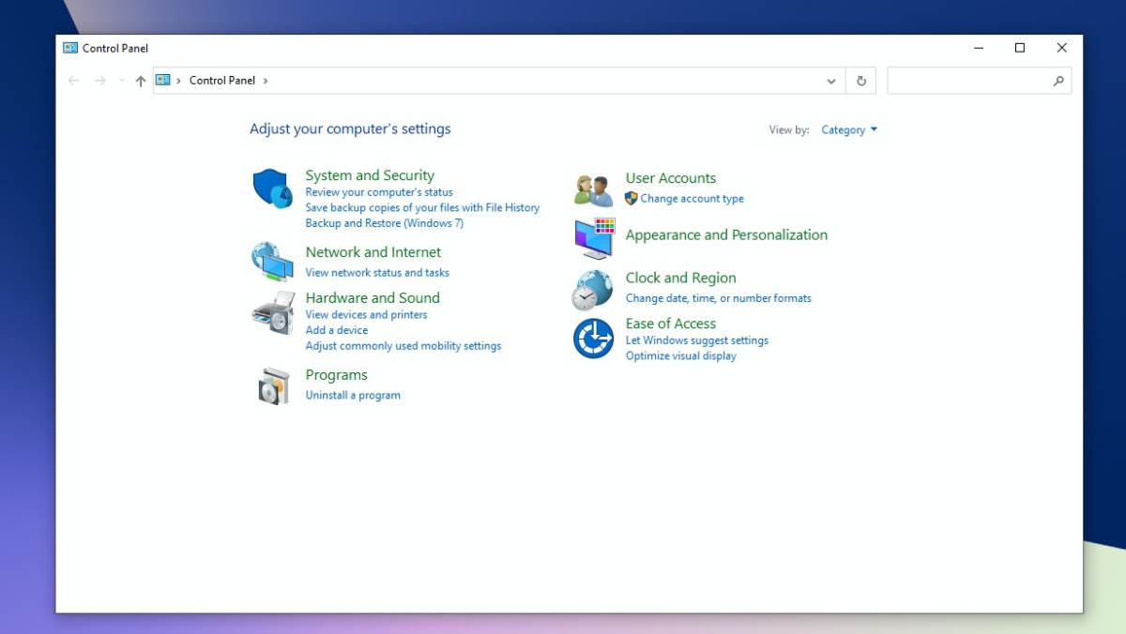Open Save backup copies with File History
Image resolution: width=1126 pixels, height=634 pixels.
[422, 207]
